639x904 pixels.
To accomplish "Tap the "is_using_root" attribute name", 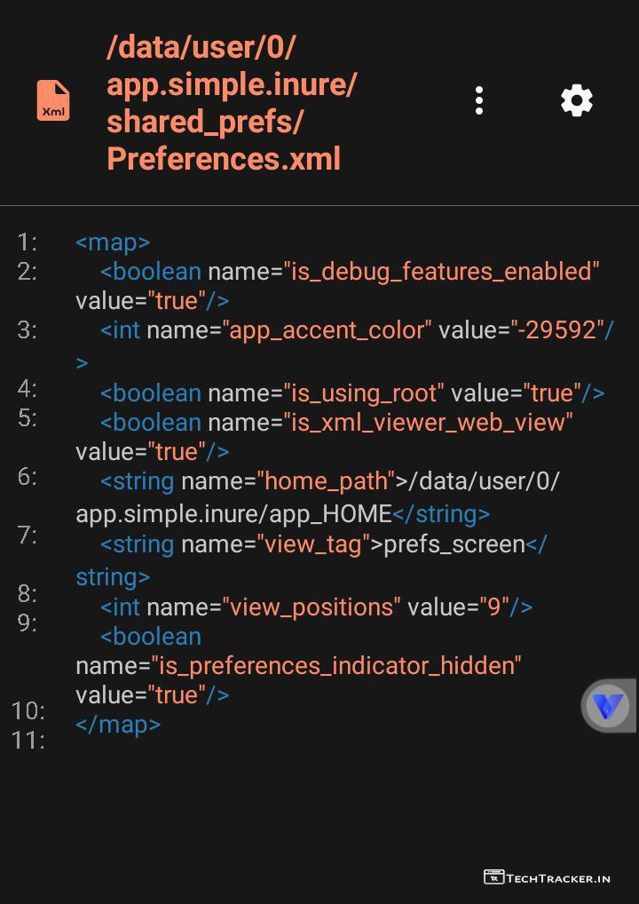I will pos(364,393).
